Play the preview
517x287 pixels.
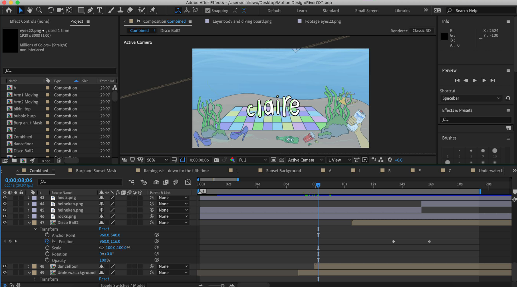coord(475,80)
